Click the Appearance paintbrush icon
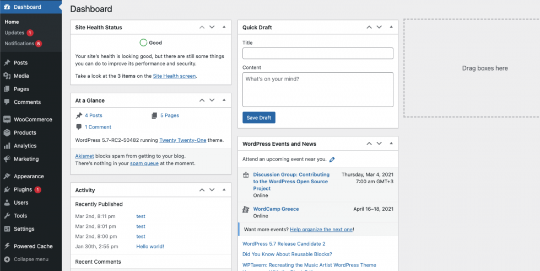 coord(7,177)
